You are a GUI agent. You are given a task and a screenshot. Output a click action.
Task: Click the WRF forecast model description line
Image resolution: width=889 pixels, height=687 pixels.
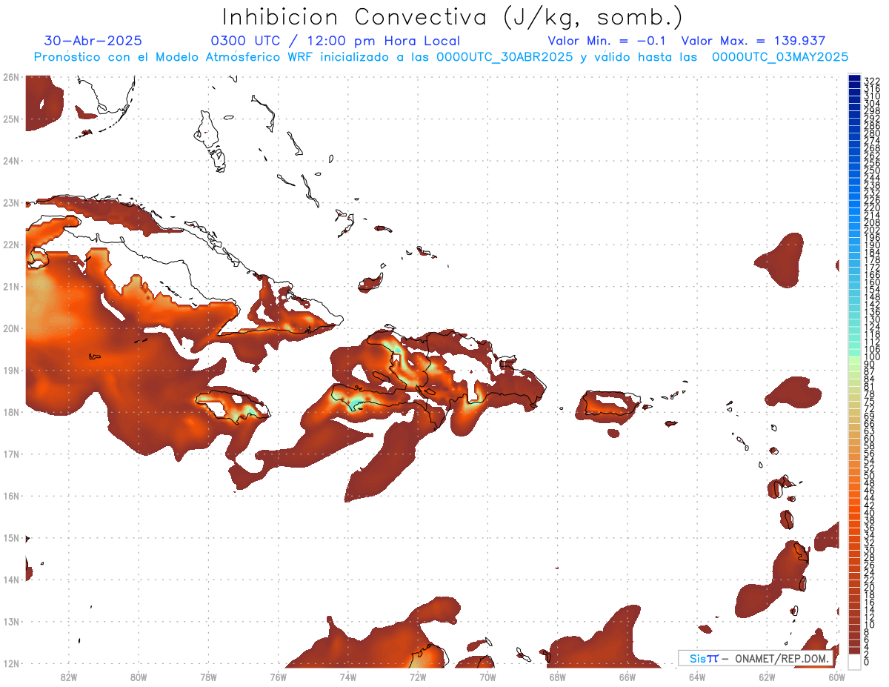[441, 57]
